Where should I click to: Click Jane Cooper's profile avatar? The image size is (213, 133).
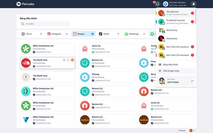coord(162,81)
